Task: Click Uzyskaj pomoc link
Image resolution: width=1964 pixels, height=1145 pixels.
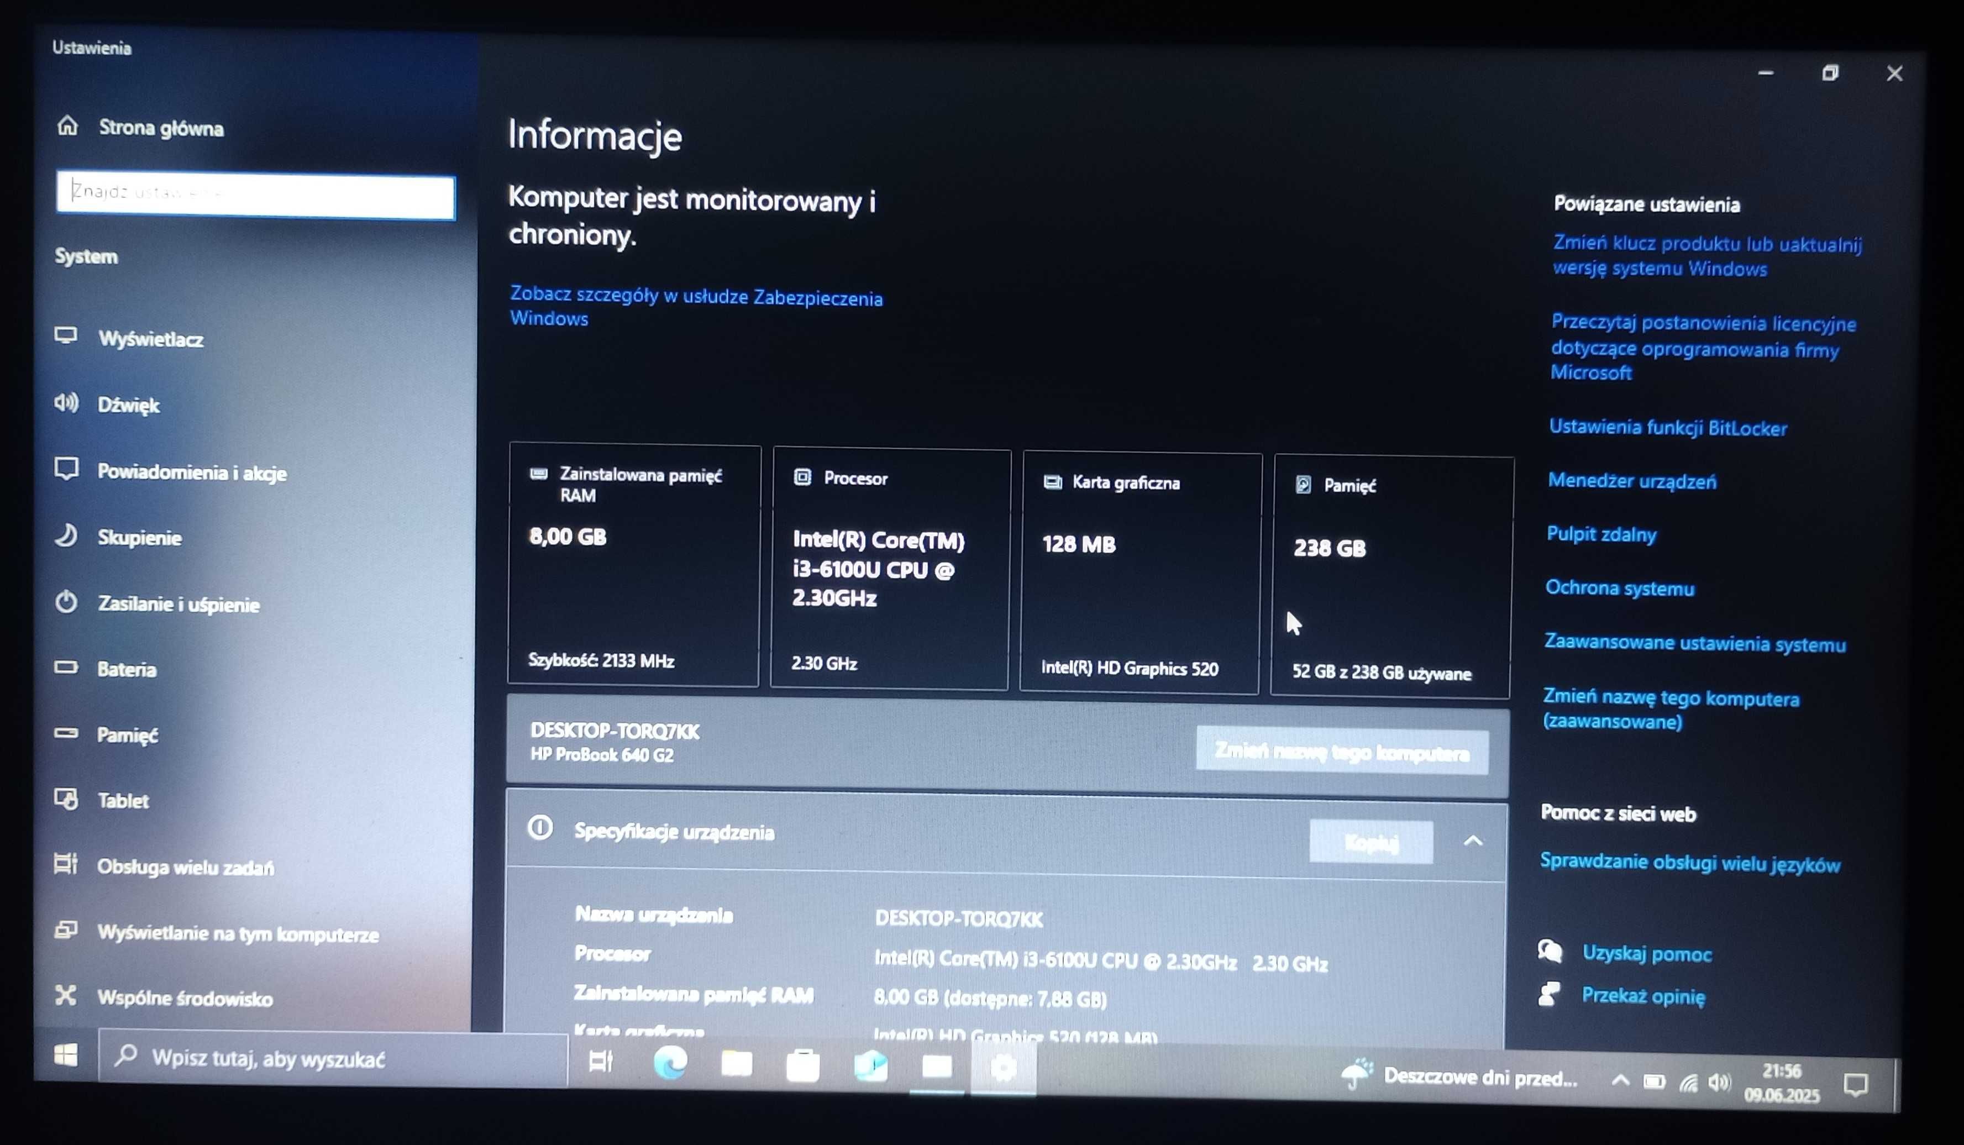Action: (x=1646, y=953)
